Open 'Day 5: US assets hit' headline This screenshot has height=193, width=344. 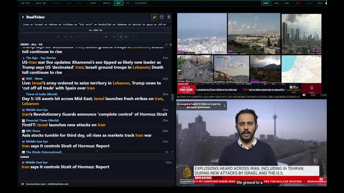tap(92, 101)
